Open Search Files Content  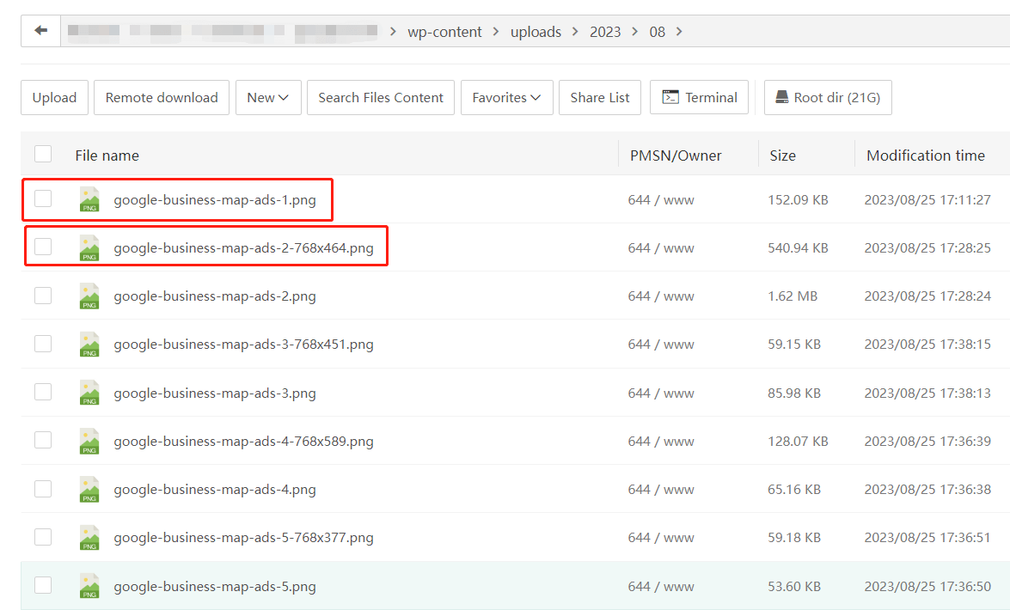click(381, 98)
